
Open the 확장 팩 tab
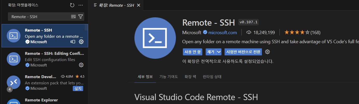coord(190,77)
